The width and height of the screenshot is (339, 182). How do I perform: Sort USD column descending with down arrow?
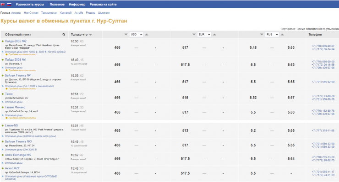coord(126,35)
